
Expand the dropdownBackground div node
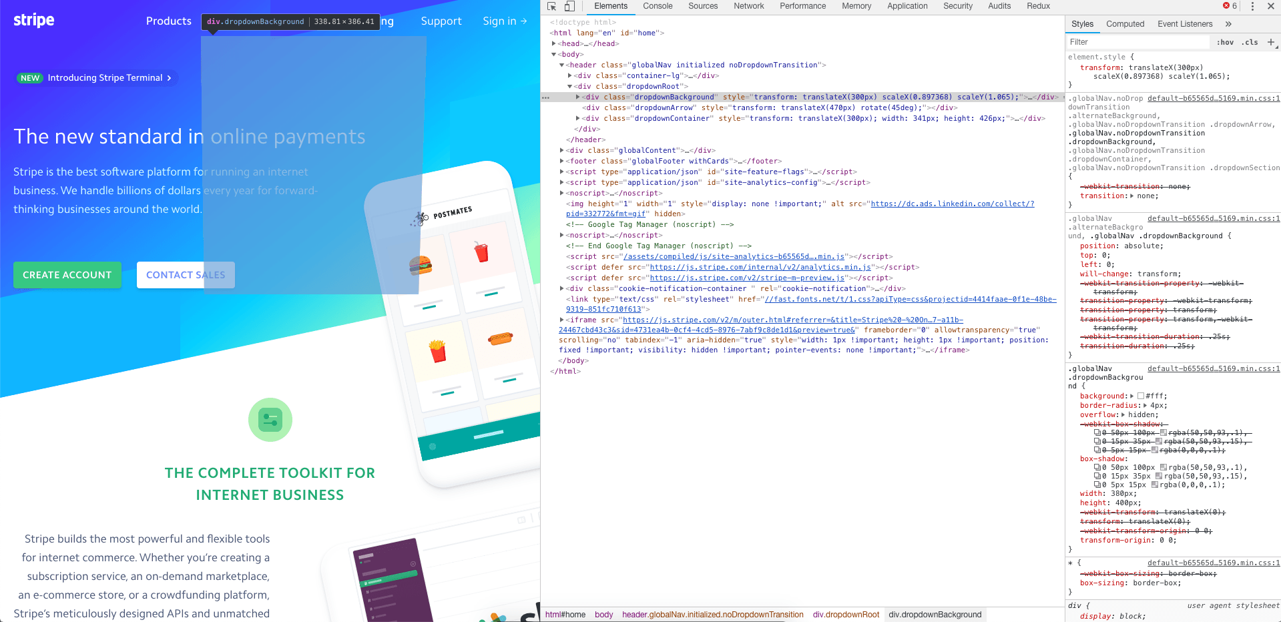578,97
